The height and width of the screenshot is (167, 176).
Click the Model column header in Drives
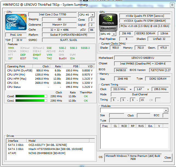(58, 141)
